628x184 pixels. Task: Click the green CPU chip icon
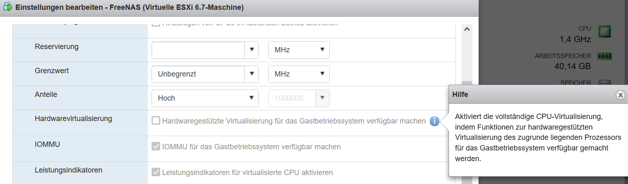tap(605, 32)
